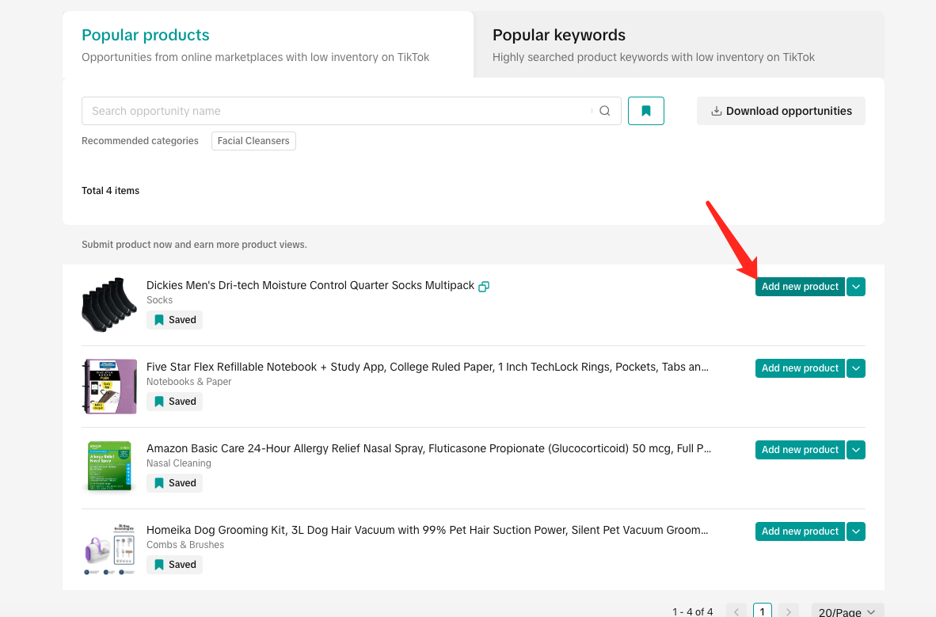
Task: Expand dropdown arrow for Homeika grooming kit row
Action: tap(856, 531)
